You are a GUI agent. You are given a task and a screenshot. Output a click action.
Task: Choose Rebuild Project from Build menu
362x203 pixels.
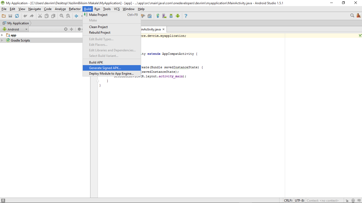[x=100, y=33]
